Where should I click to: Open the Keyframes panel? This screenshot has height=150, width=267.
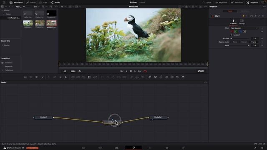221,2
